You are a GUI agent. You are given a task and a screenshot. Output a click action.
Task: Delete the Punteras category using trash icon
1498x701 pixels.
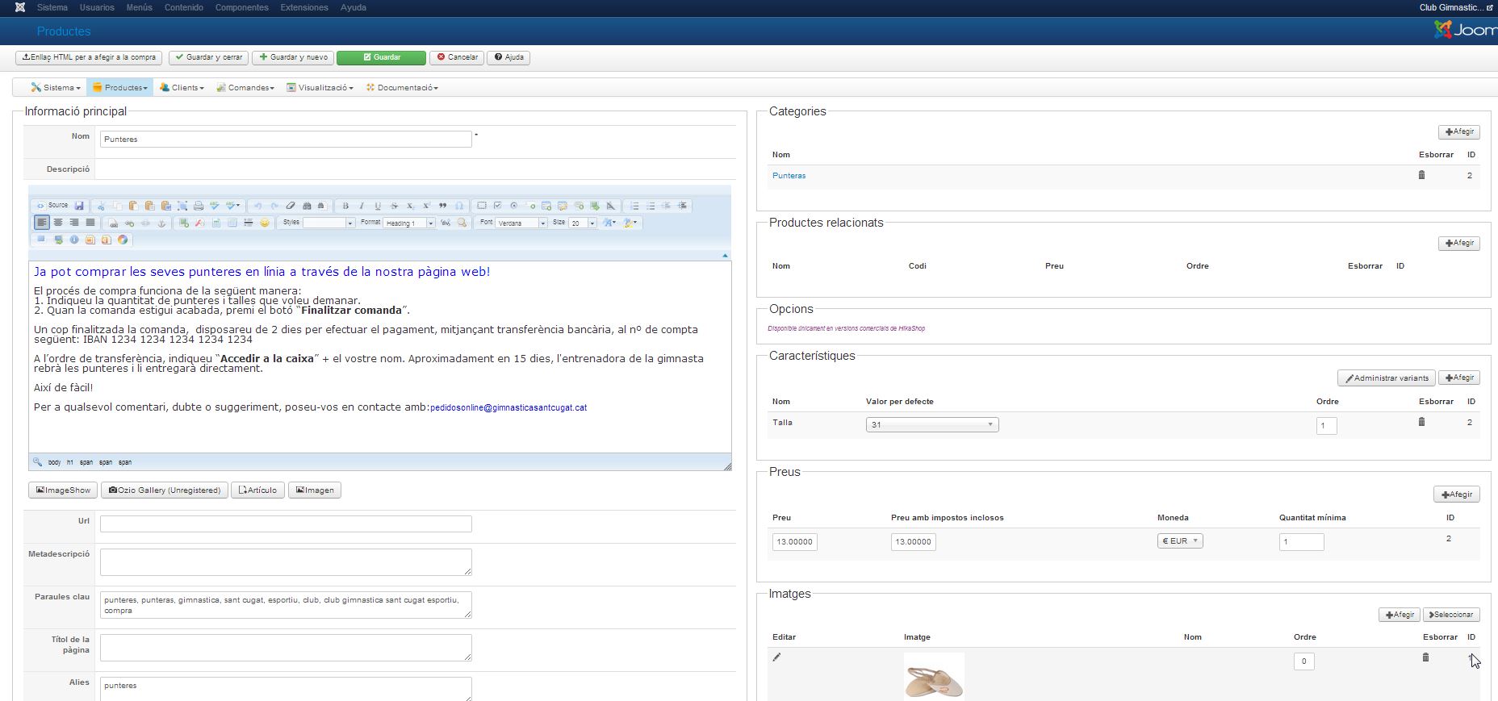coord(1421,175)
